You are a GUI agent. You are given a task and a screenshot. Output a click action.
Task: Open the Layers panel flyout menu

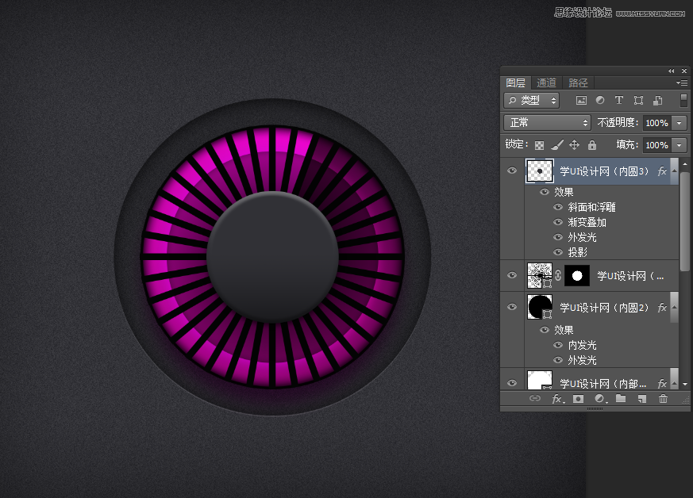[x=682, y=82]
